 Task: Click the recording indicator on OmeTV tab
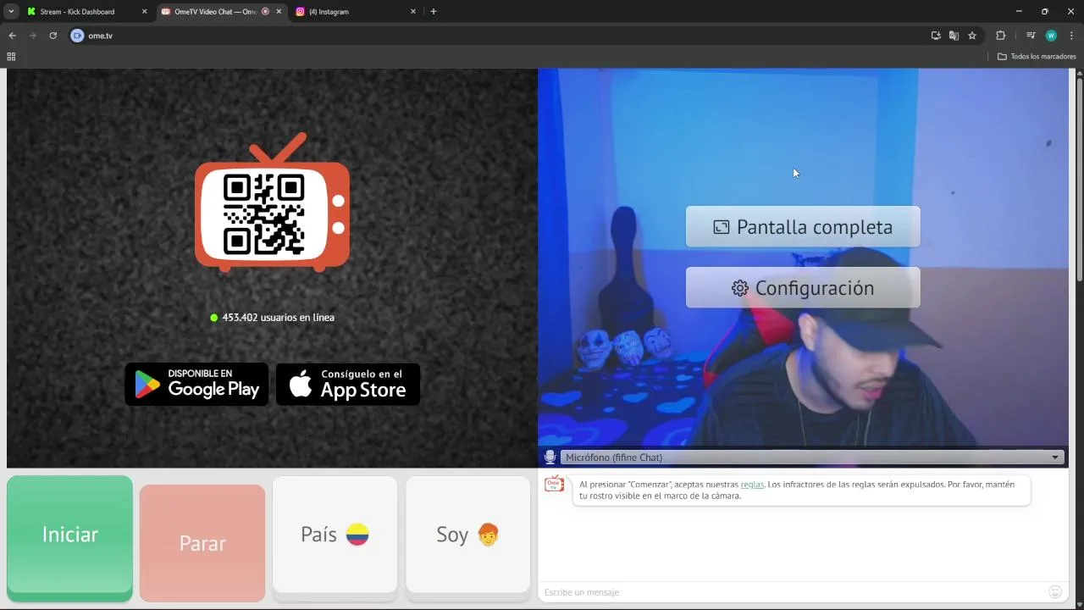(x=266, y=12)
